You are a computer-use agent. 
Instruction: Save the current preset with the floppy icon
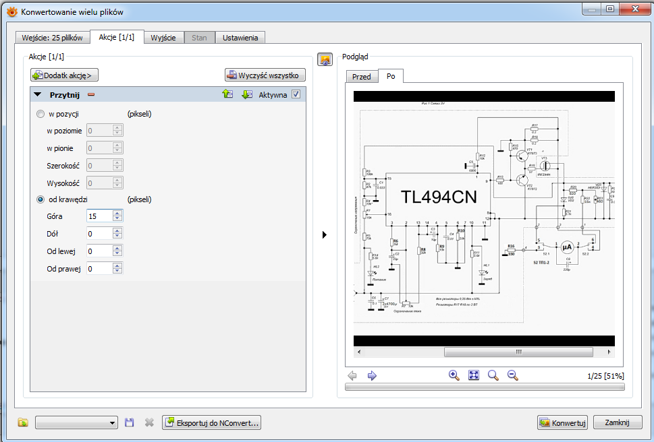(130, 423)
